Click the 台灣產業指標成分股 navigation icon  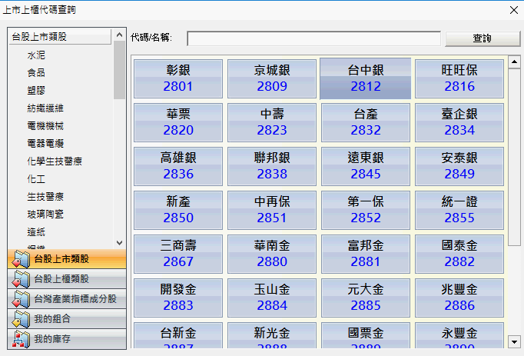point(20,299)
